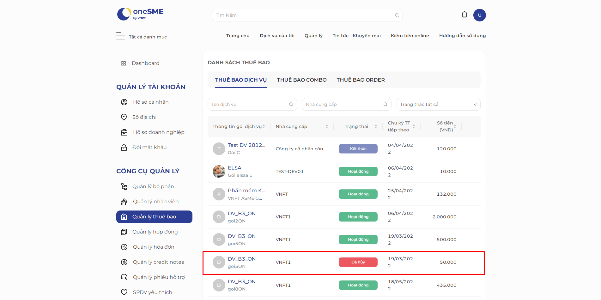Open Quản lý thuê bao sidebar item
The width and height of the screenshot is (601, 300).
click(x=154, y=217)
